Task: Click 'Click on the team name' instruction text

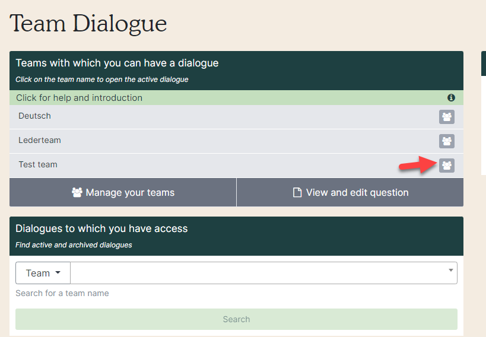Action: point(102,80)
